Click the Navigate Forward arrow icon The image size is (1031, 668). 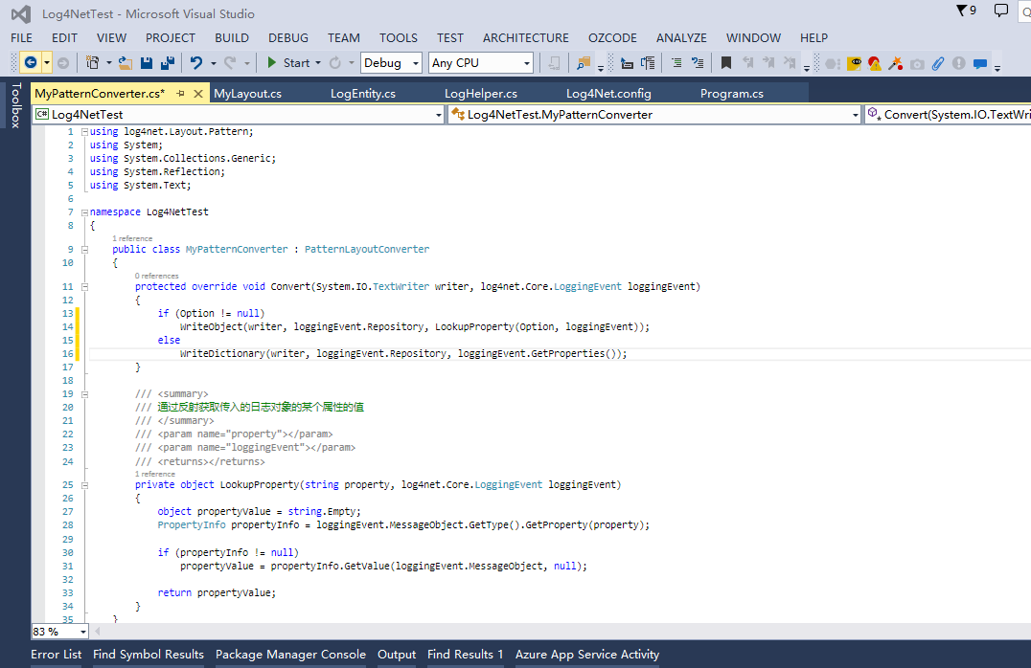point(63,63)
